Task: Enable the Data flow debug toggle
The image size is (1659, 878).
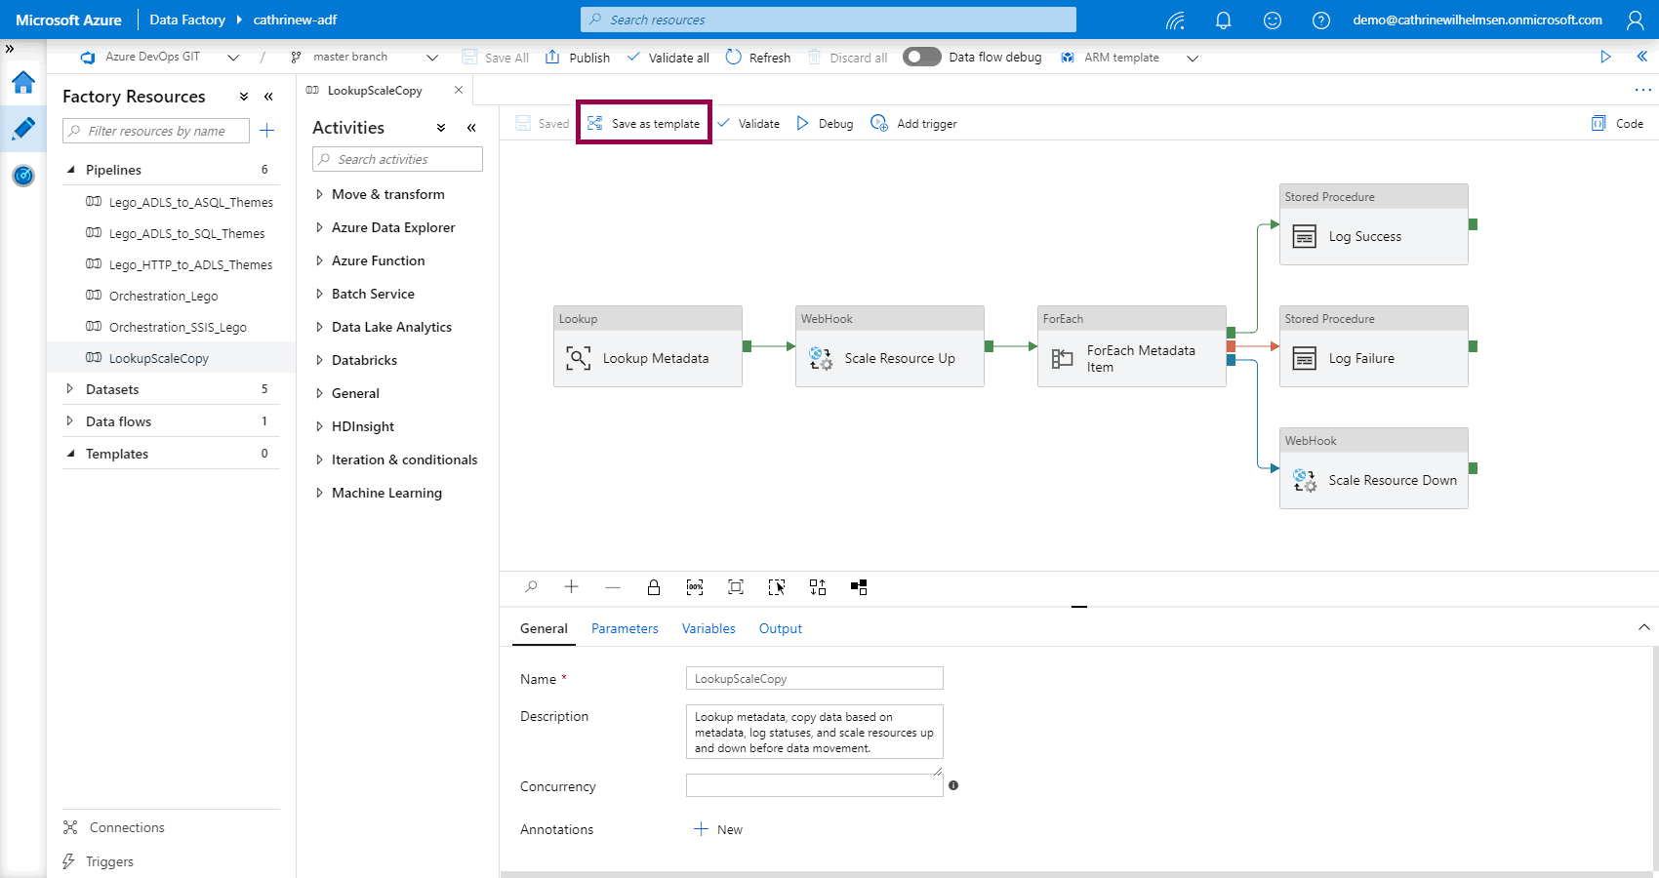Action: [921, 58]
